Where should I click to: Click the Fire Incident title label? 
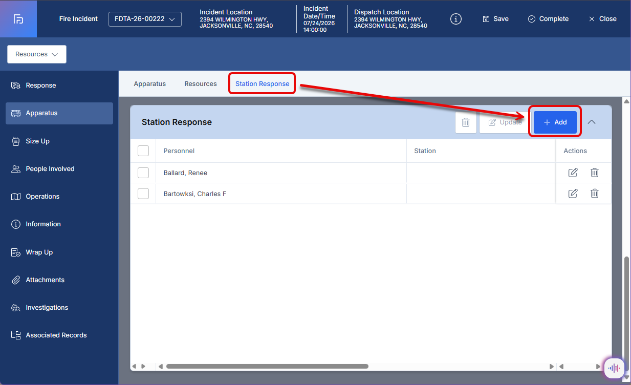coord(78,19)
